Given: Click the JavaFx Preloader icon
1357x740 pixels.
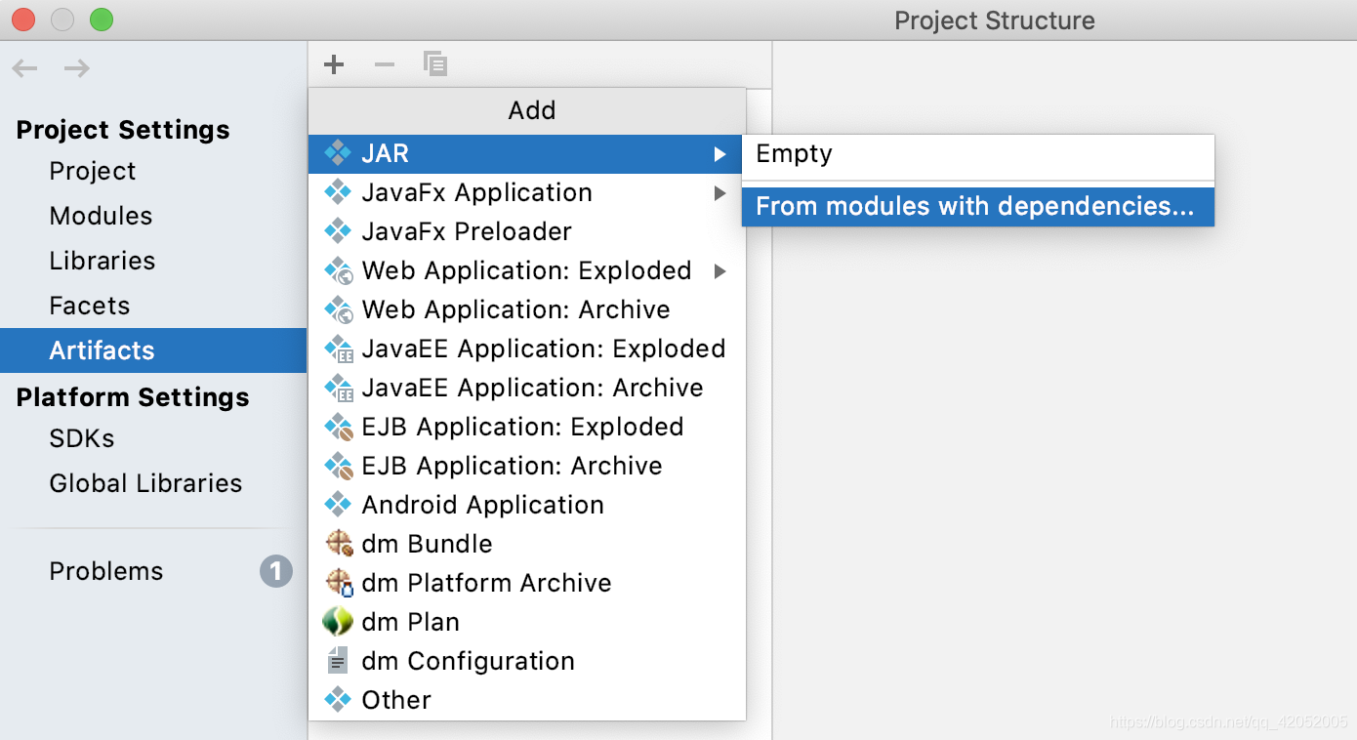Looking at the screenshot, I should tap(338, 231).
